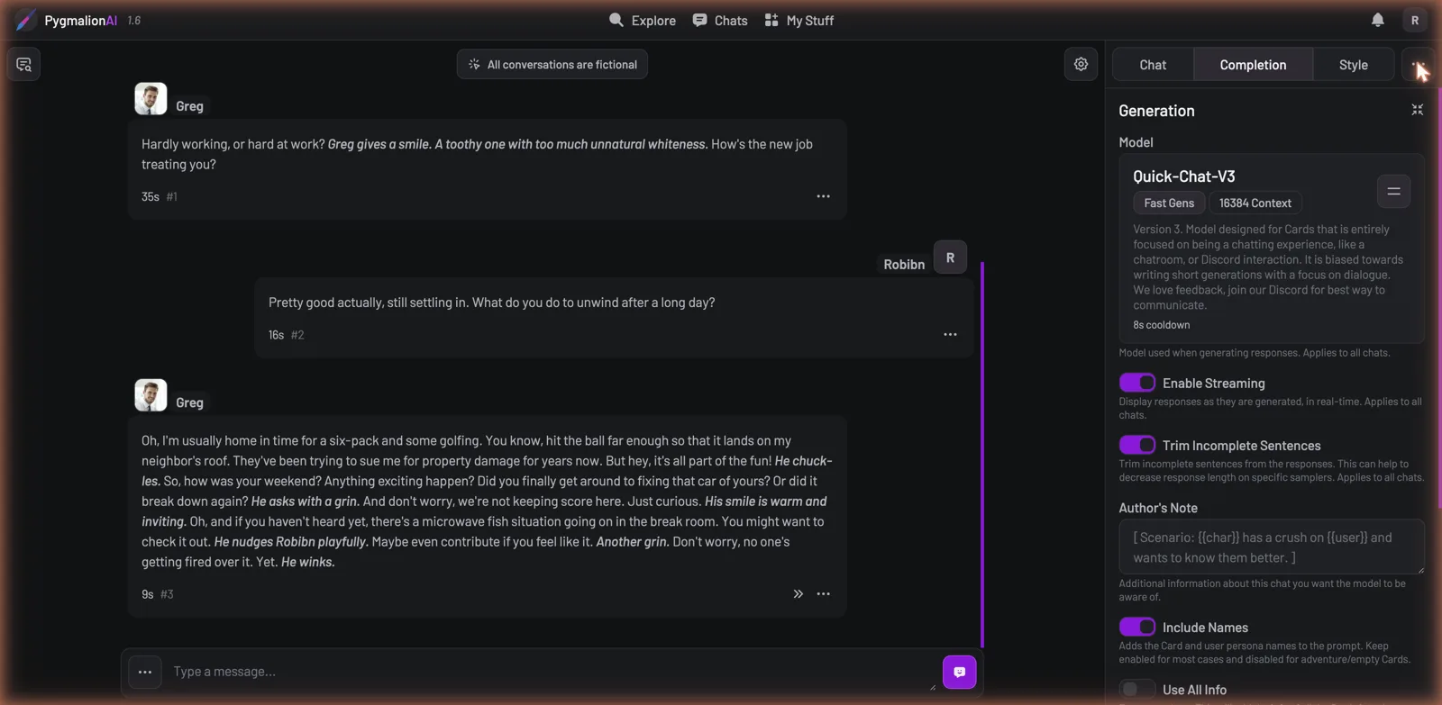Toggle Use All Info switch
1442x705 pixels.
click(1137, 689)
